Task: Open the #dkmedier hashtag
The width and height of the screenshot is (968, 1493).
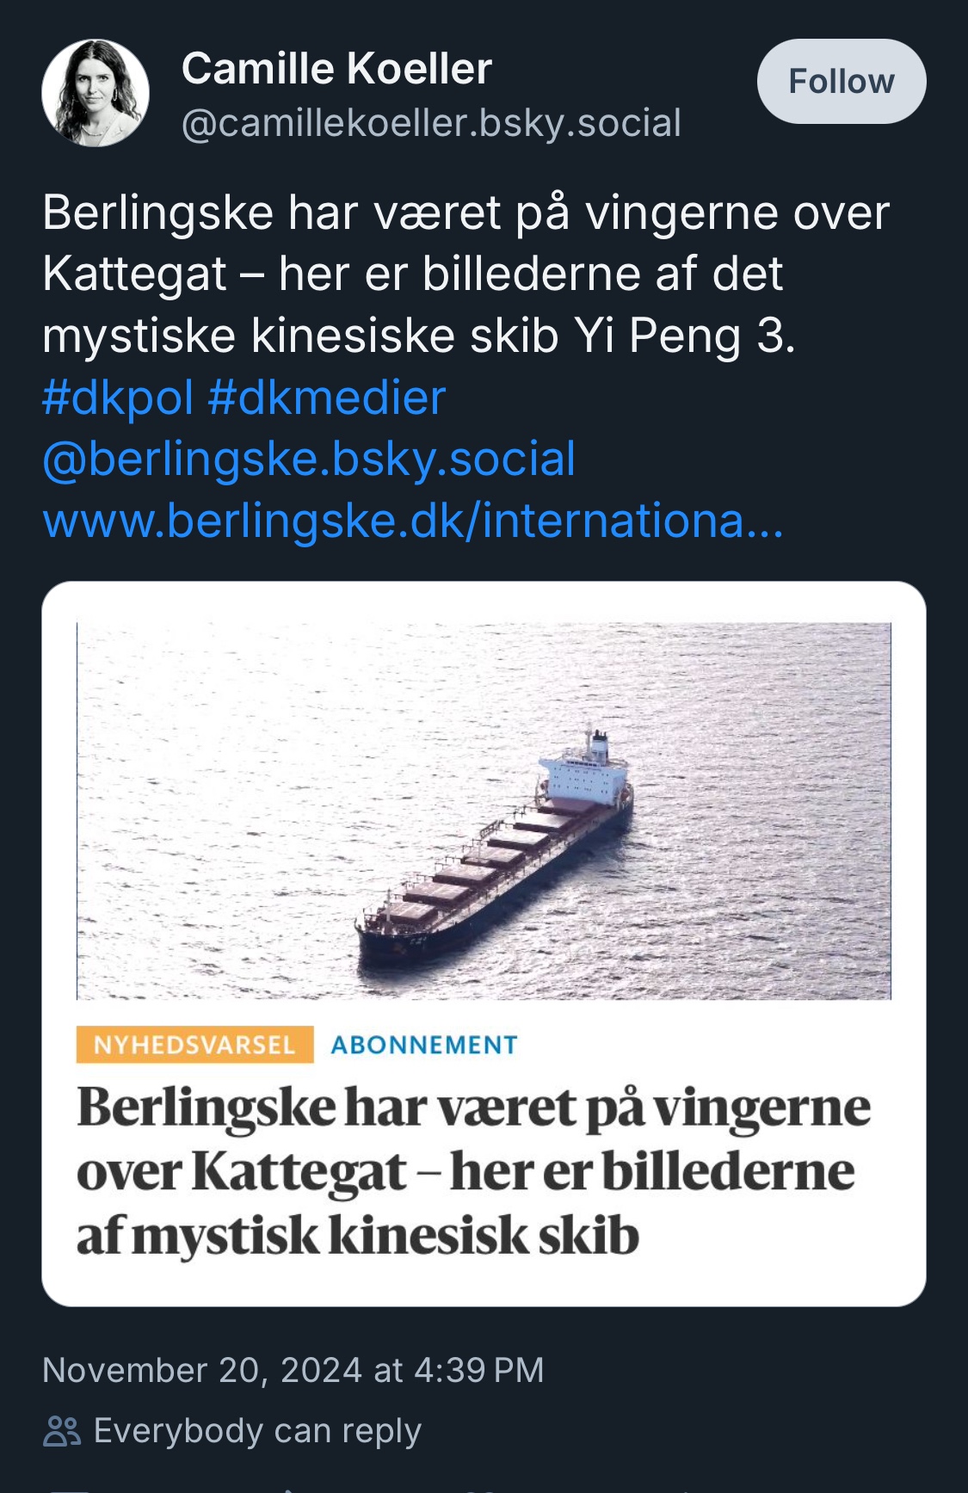Action: point(327,398)
